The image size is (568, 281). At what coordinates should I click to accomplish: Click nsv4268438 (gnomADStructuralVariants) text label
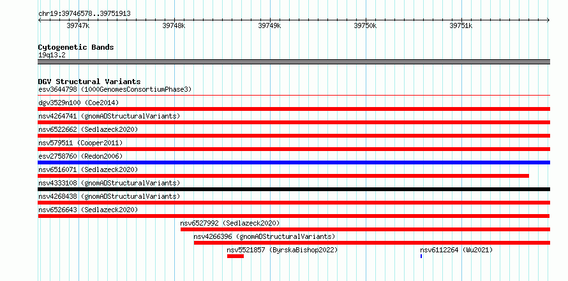coord(109,196)
